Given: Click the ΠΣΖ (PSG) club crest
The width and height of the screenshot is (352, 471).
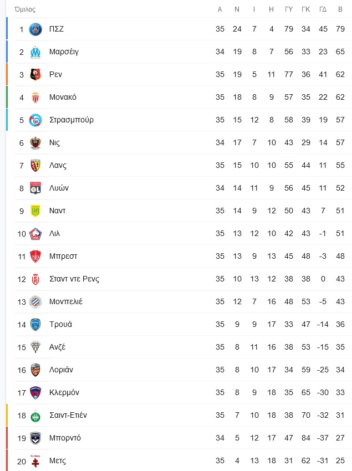Looking at the screenshot, I should pos(35,29).
